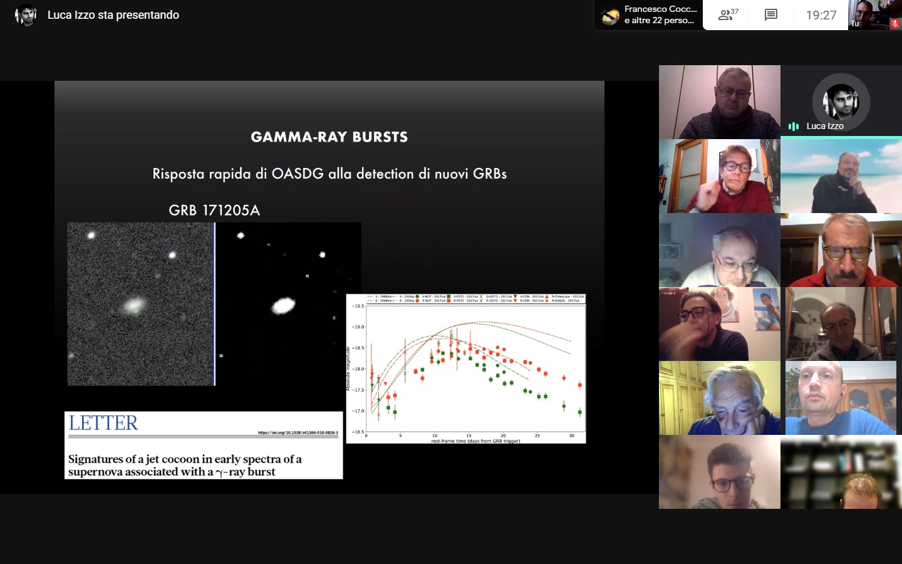
Task: Select the tile with yellow cabinets behind participant
Action: tap(719, 398)
